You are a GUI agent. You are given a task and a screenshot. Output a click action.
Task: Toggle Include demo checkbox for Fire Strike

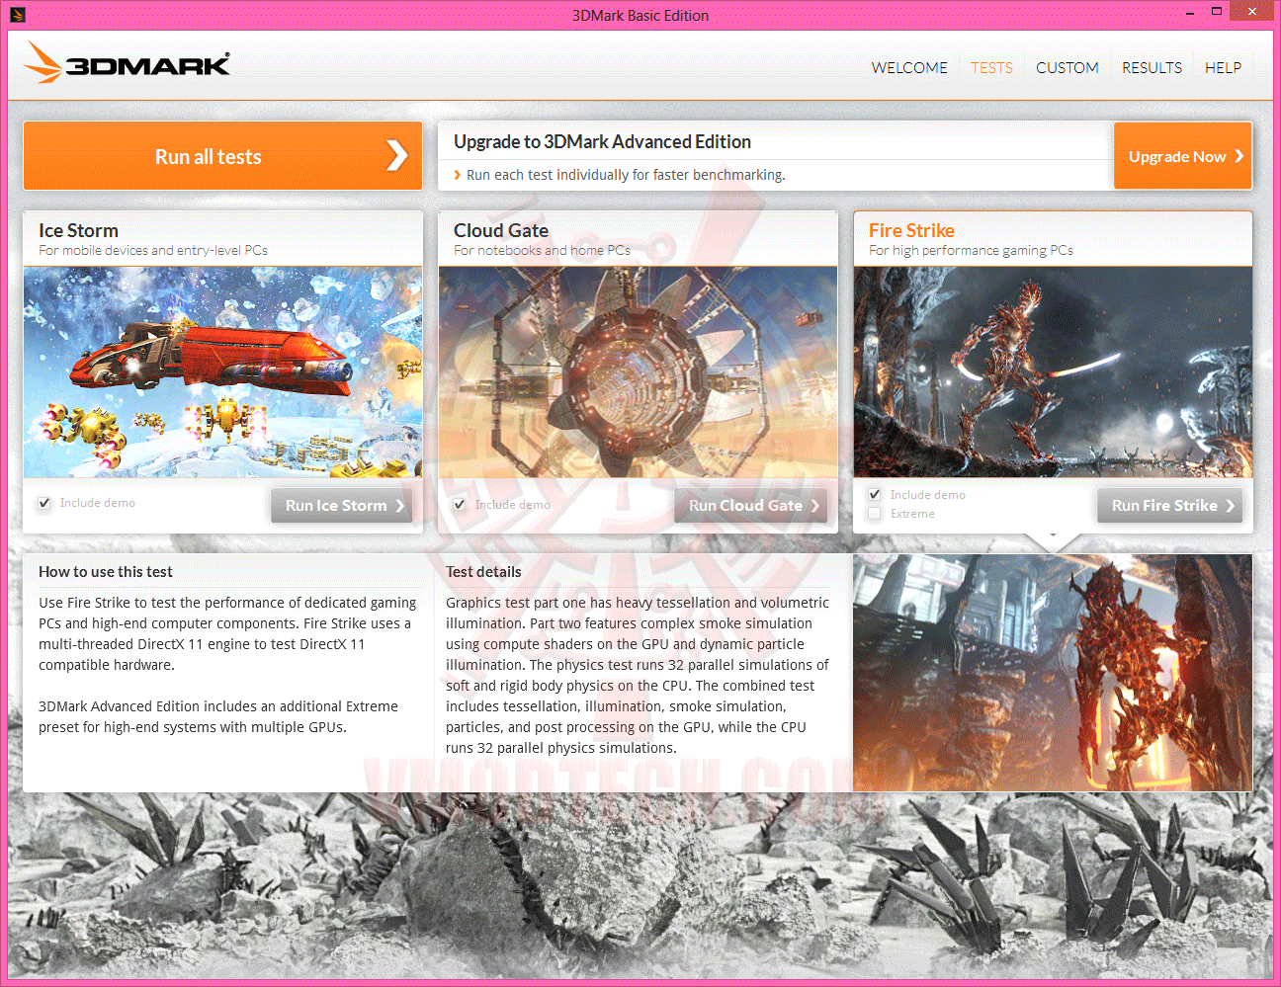tap(875, 495)
